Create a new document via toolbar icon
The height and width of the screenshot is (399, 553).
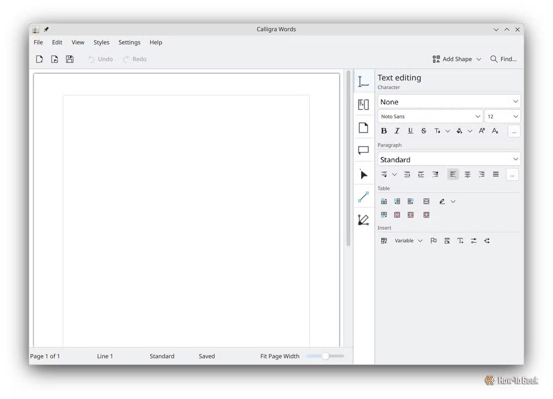tap(40, 59)
